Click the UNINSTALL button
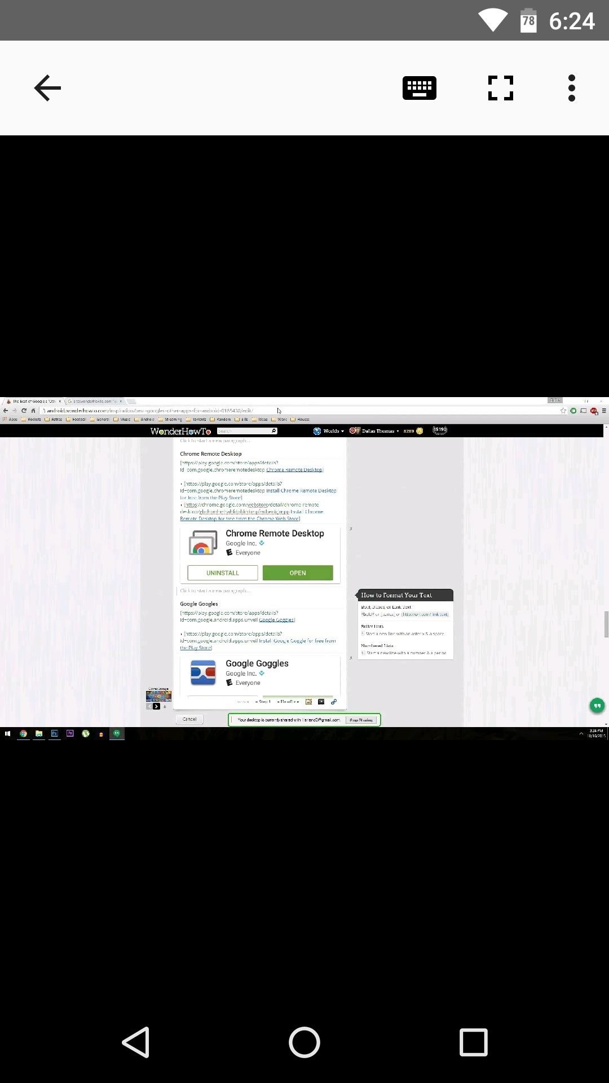Viewport: 609px width, 1083px height. click(223, 573)
